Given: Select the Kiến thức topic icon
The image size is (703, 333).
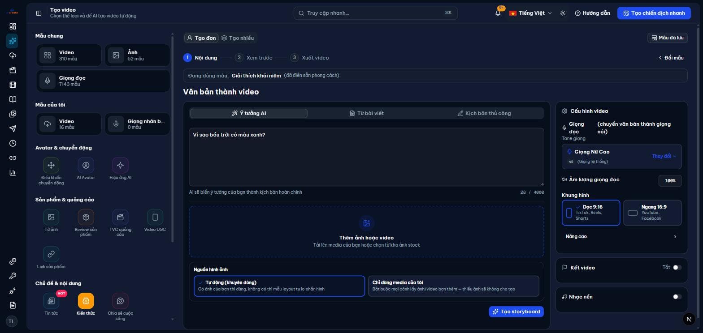Looking at the screenshot, I should coord(86,301).
